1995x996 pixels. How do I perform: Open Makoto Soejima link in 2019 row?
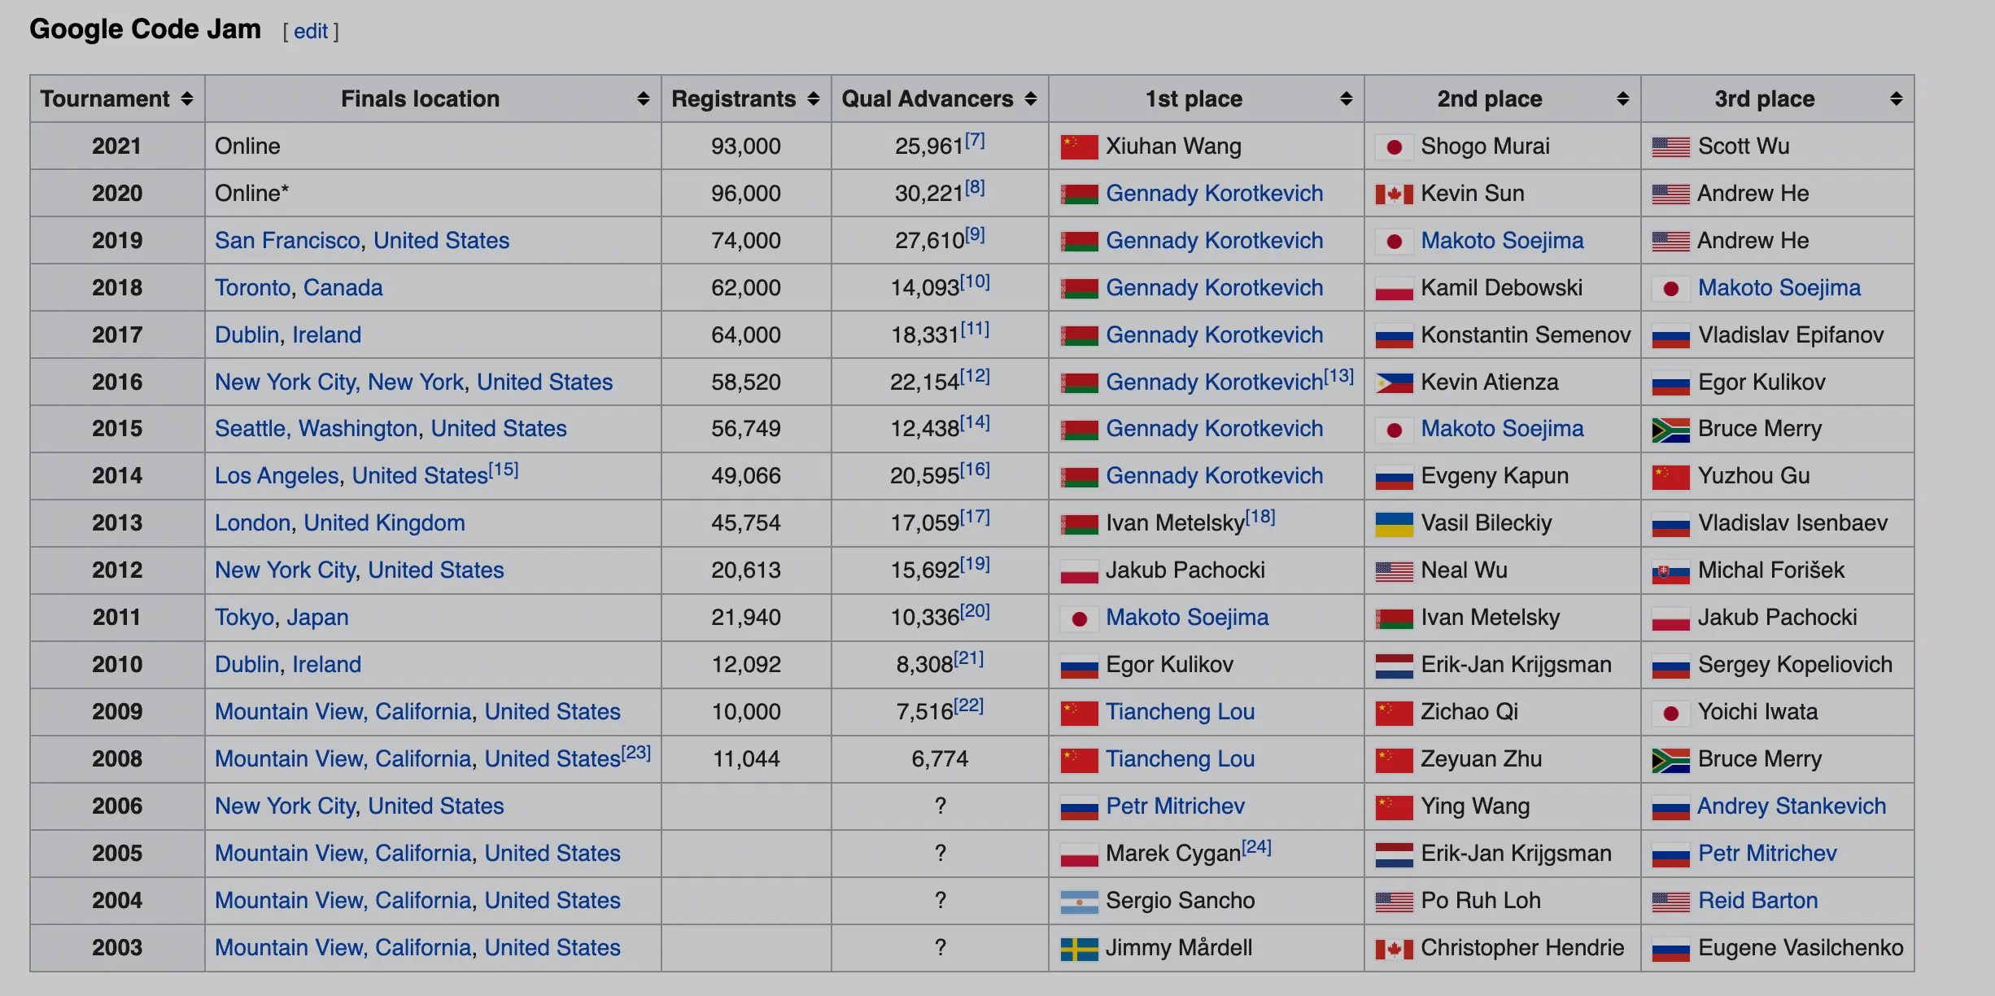coord(1502,241)
